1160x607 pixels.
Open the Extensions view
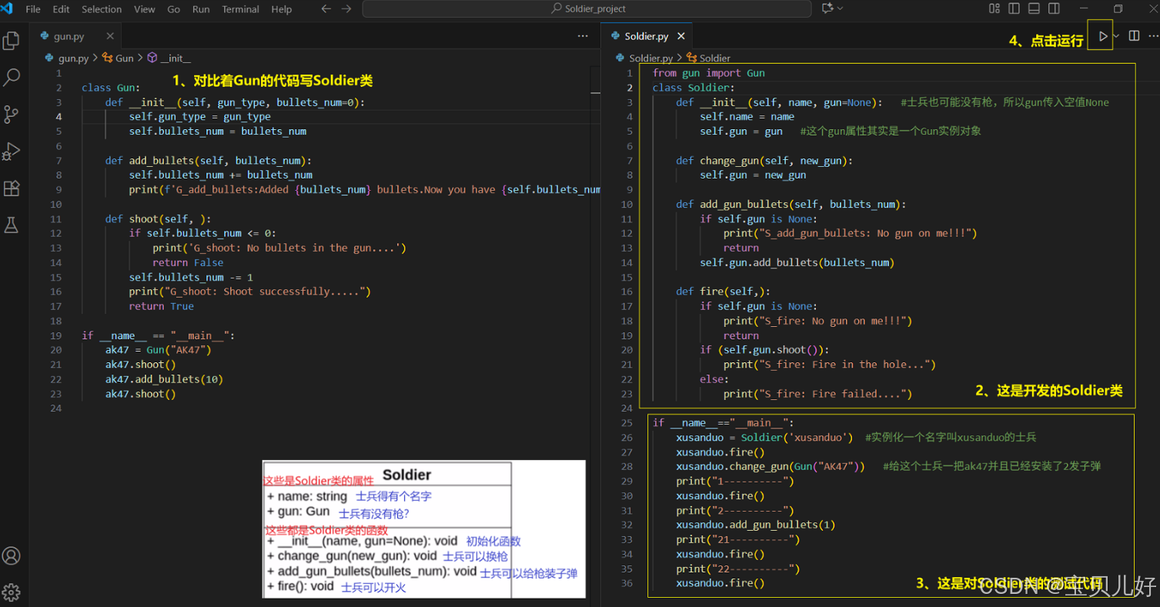pos(12,188)
